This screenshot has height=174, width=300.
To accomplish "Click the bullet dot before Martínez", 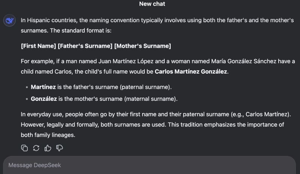I will [27, 87].
